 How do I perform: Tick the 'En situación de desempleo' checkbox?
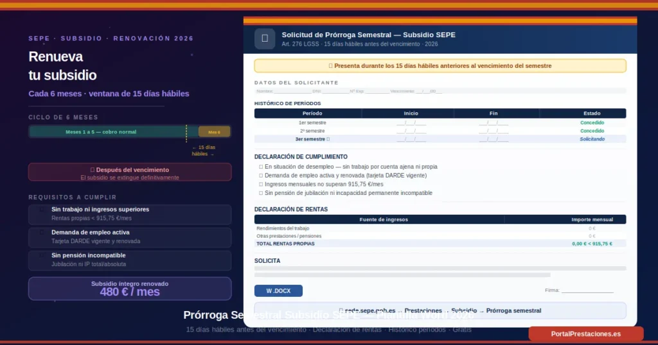coord(261,167)
